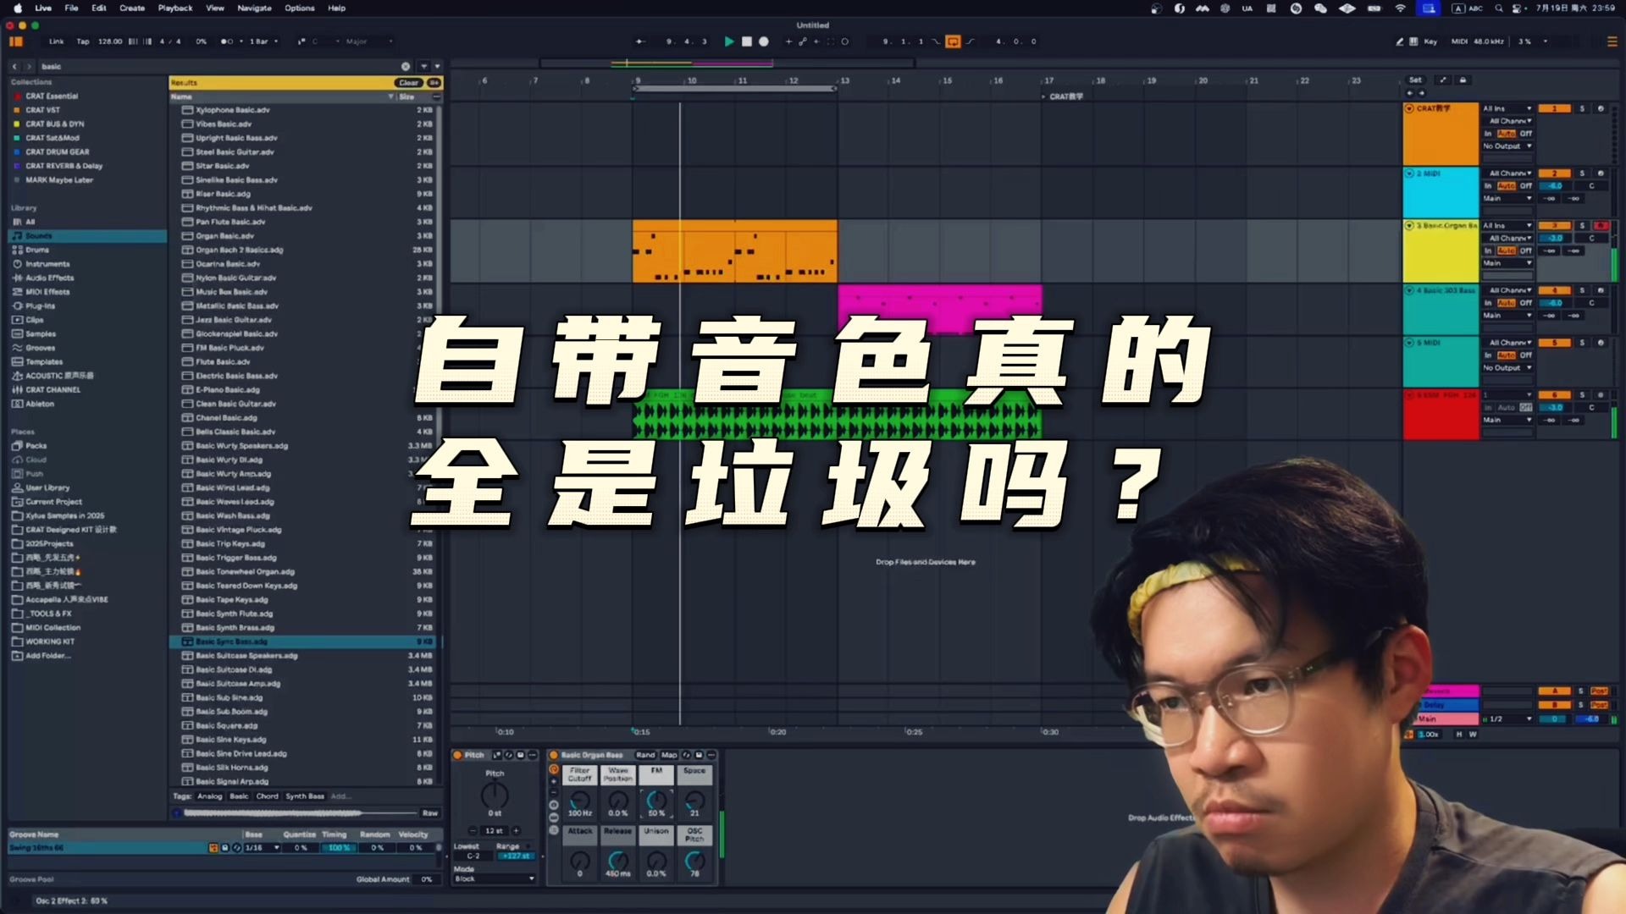
Task: Click the Clear button in Results bar
Action: click(408, 83)
